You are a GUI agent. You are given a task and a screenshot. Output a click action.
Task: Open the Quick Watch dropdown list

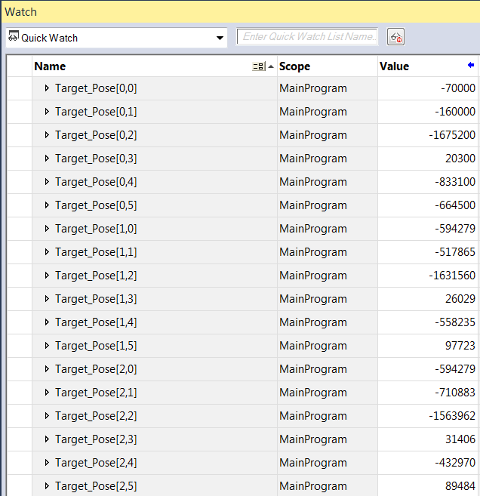click(220, 38)
